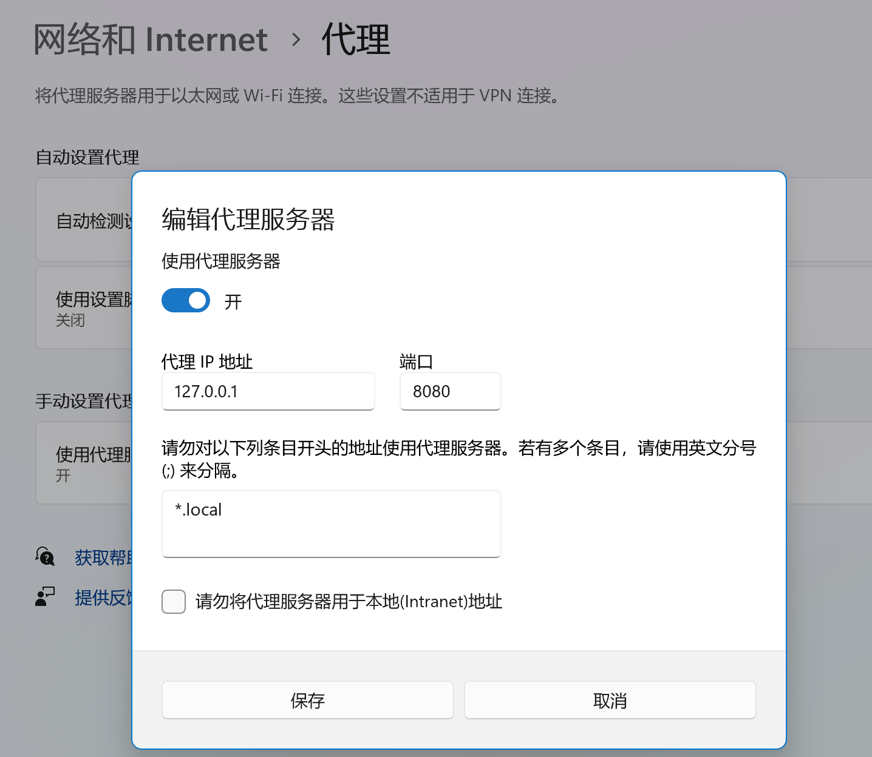Click the 取消 button
This screenshot has width=872, height=757.
click(610, 700)
